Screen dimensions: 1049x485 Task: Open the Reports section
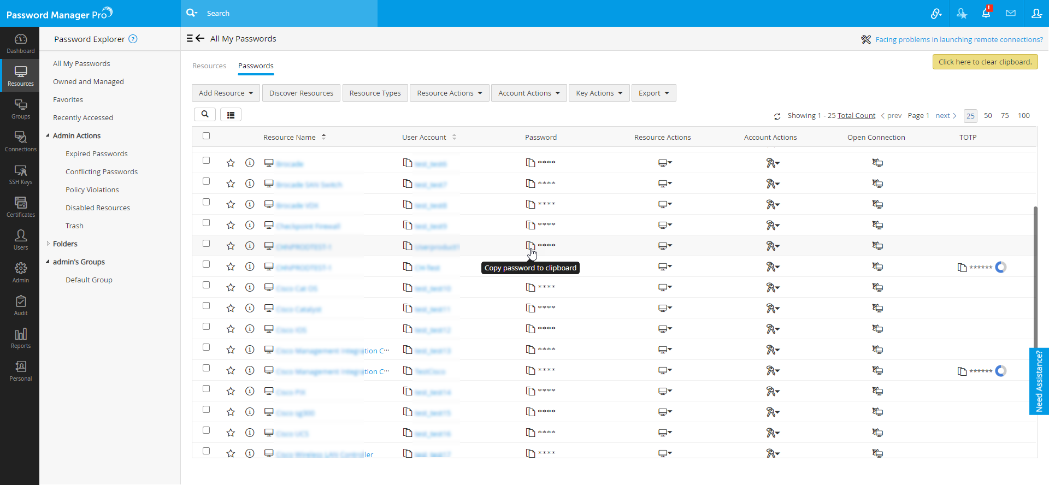click(x=20, y=338)
